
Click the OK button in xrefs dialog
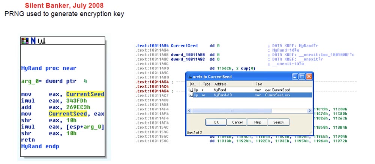216,122
